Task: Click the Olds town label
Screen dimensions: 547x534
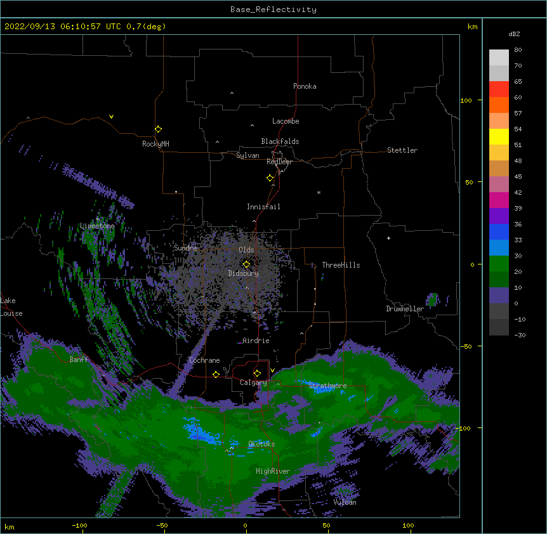Action: click(246, 250)
